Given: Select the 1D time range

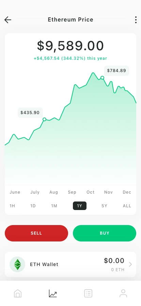Looking at the screenshot, I should (x=33, y=206).
